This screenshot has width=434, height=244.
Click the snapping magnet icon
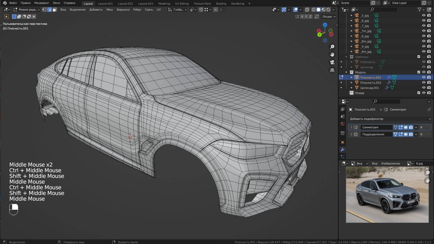click(201, 10)
